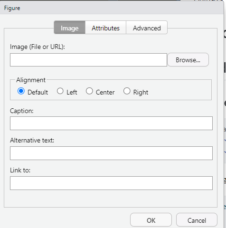
Task: Click the 'Link to:' label
Action: coord(20,170)
